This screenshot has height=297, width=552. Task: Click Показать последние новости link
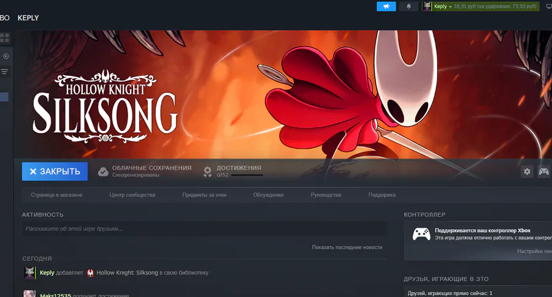tap(347, 247)
